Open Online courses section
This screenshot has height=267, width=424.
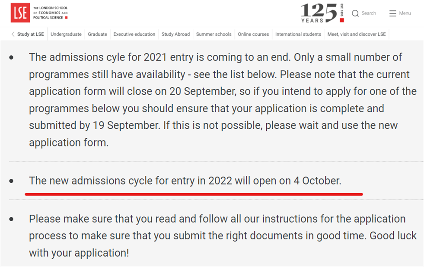(253, 34)
